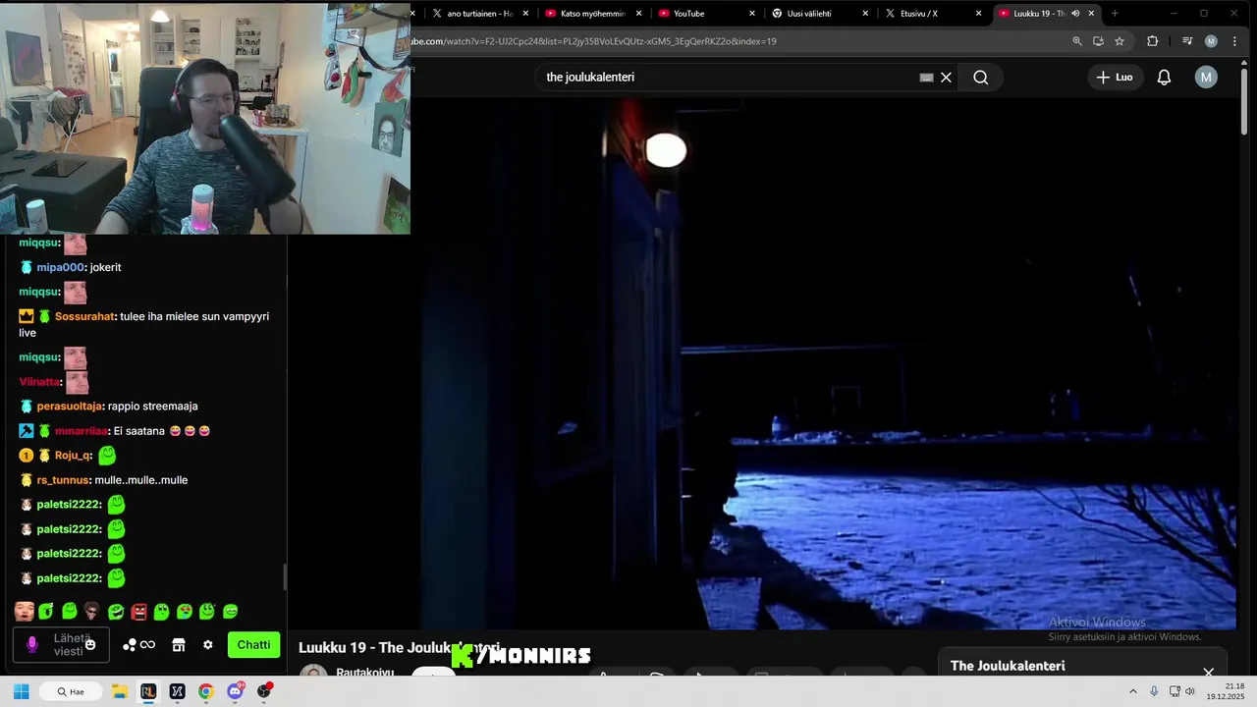Pick the sunglasses face emote in row
Viewport: 1257px width, 707px height.
[x=91, y=612]
